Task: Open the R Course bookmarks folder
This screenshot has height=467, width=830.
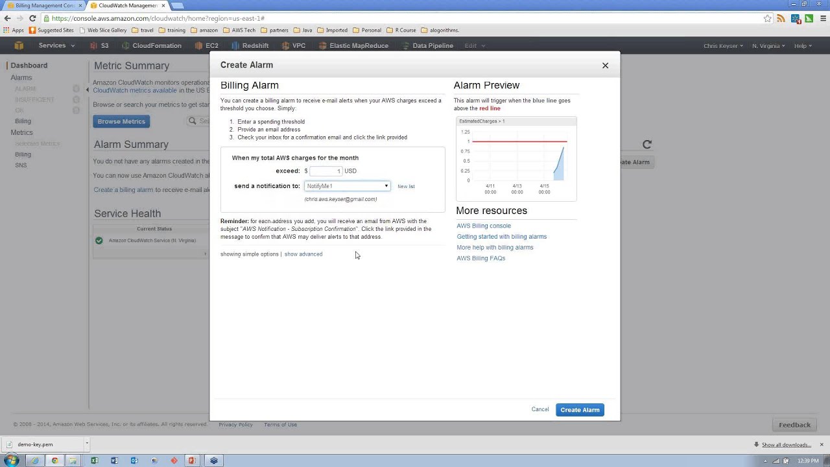Action: pos(401,30)
